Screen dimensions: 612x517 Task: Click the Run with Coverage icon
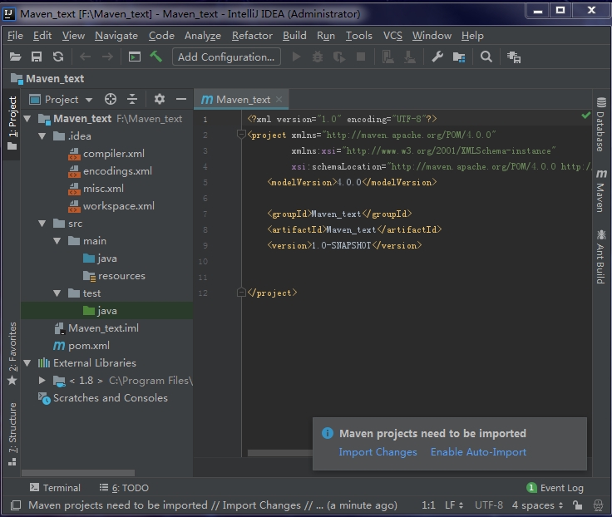339,57
